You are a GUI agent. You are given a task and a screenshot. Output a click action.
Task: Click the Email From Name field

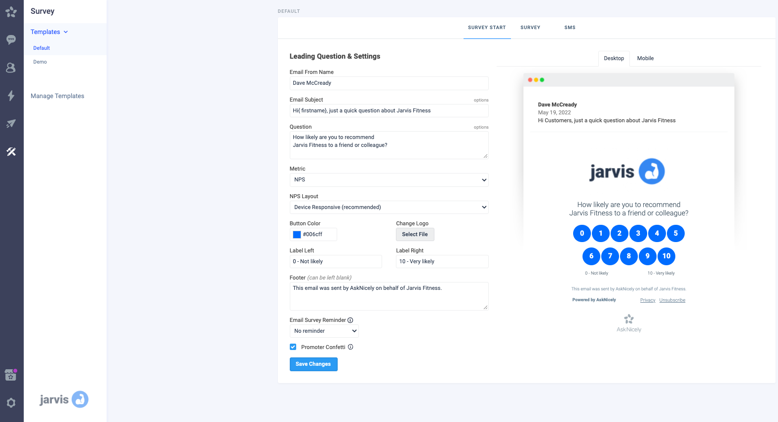[x=389, y=83]
